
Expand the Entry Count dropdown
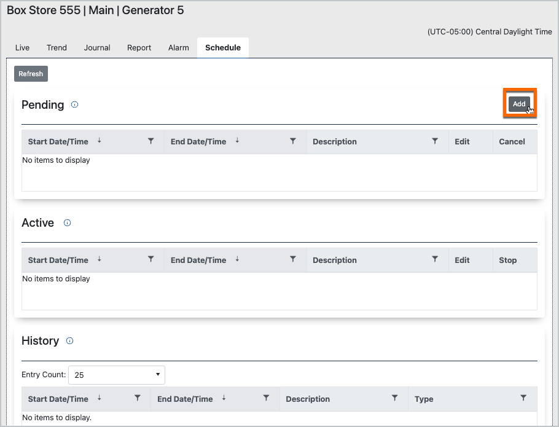(117, 375)
